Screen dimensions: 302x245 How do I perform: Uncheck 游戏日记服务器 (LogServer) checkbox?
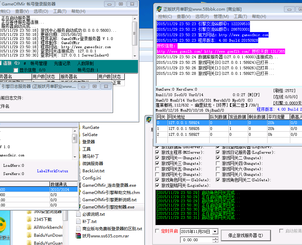[218, 152]
